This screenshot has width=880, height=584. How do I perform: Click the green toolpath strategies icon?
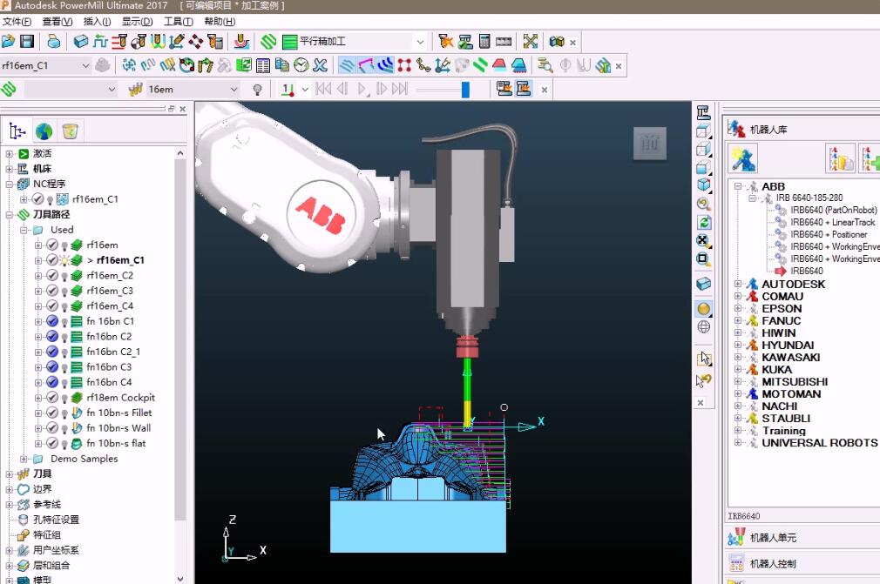pyautogui.click(x=269, y=42)
